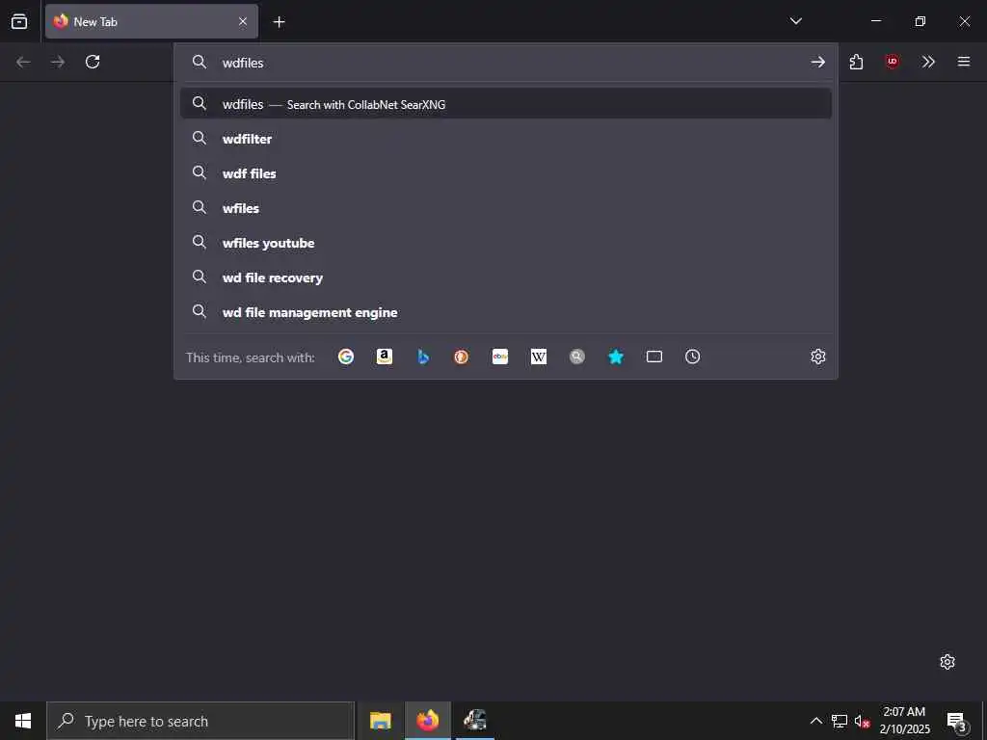The height and width of the screenshot is (740, 987).
Task: Click the Windows taskbar search box
Action: [x=200, y=721]
